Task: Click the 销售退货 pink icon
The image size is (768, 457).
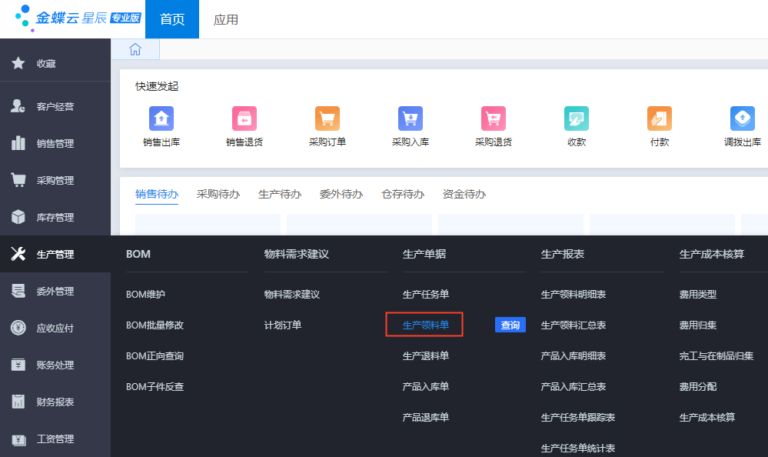Action: (x=244, y=118)
